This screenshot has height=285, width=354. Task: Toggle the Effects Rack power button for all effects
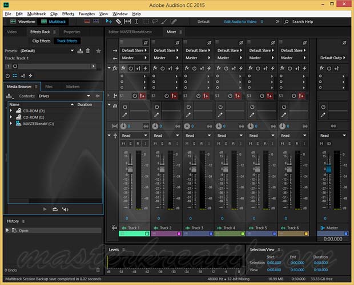[x=8, y=75]
